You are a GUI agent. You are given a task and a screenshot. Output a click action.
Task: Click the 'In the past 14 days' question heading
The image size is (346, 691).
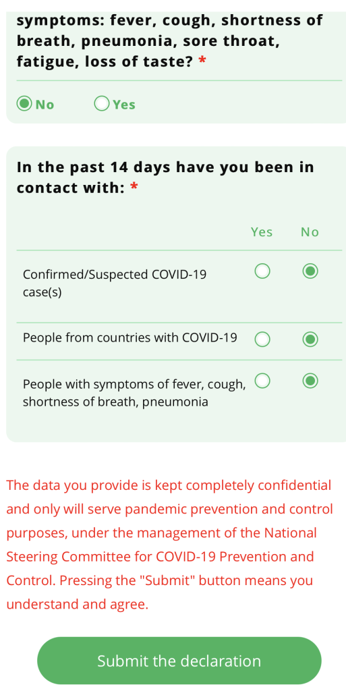(x=165, y=177)
